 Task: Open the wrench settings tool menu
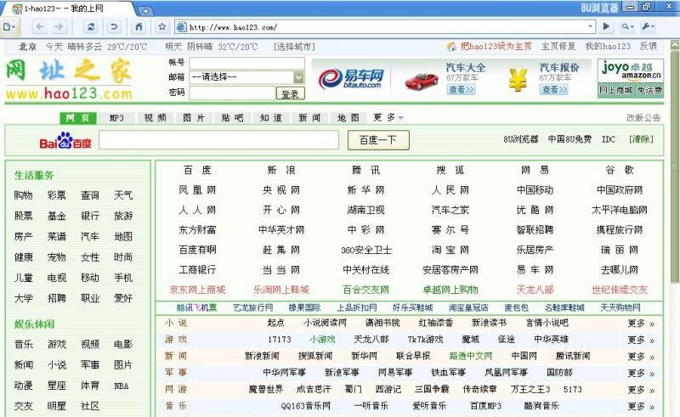coord(648,27)
